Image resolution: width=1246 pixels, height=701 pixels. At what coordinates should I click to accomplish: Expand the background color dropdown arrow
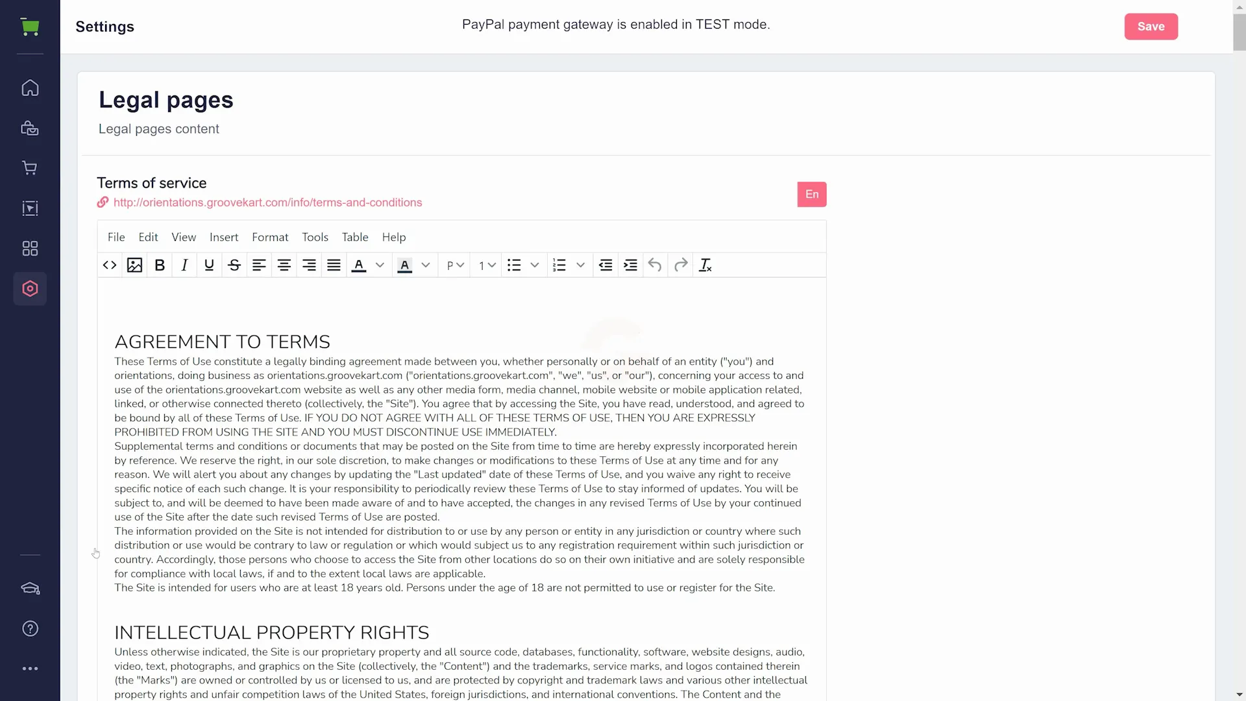(x=426, y=265)
